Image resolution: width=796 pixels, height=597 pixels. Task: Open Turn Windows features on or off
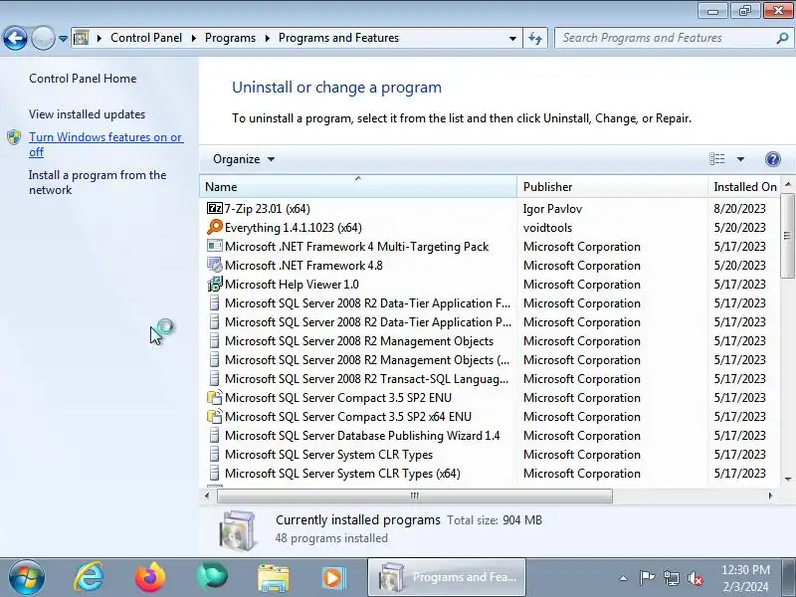(105, 144)
